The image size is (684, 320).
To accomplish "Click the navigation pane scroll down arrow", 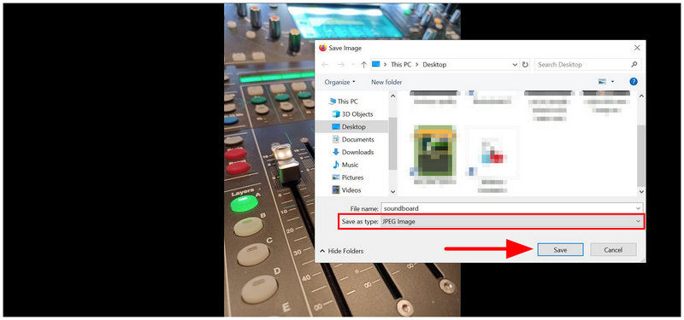I will pyautogui.click(x=392, y=191).
